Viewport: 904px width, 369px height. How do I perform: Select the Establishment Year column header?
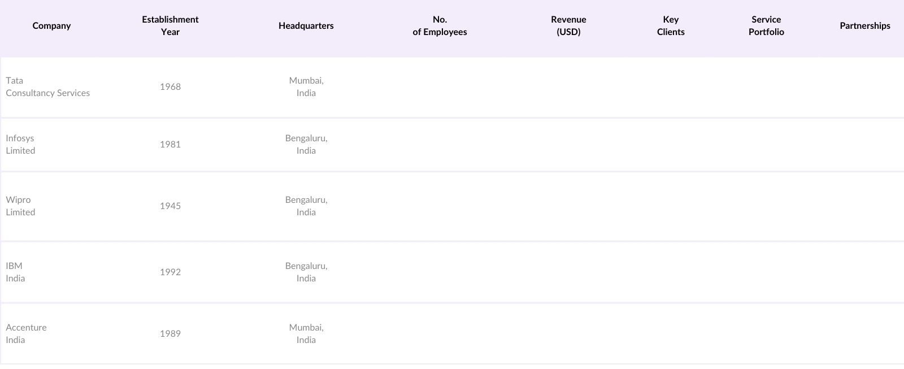[170, 26]
